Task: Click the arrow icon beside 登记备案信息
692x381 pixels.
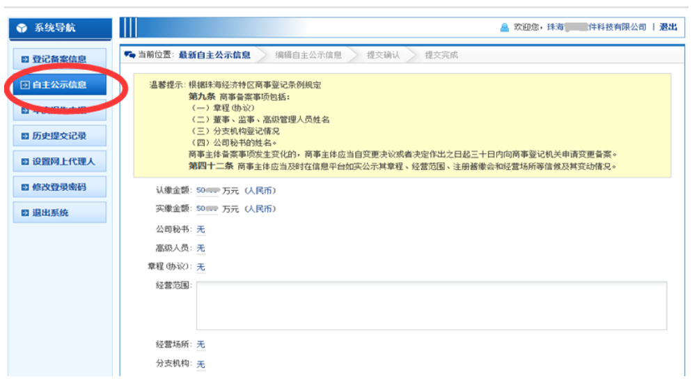Action: point(25,60)
